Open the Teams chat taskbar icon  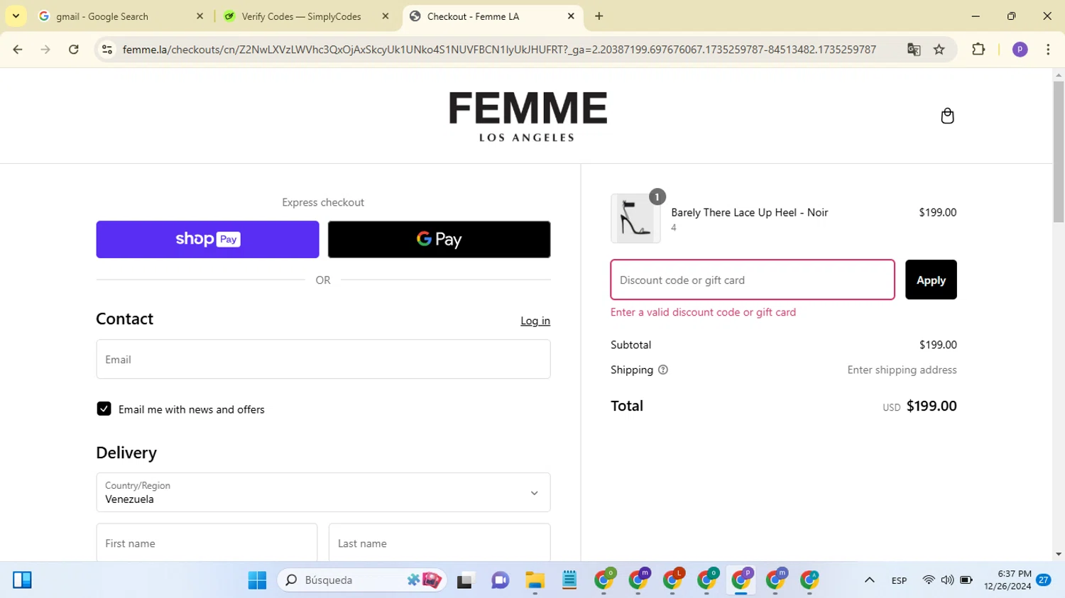point(500,580)
